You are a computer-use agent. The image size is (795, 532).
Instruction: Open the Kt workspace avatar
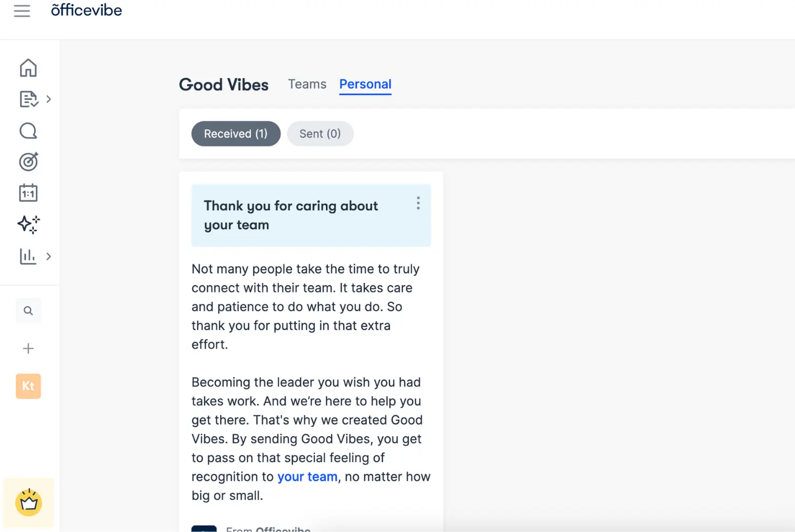coord(28,386)
